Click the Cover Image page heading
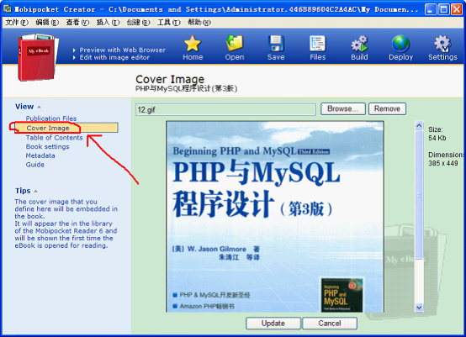This screenshot has width=466, height=337. (170, 79)
